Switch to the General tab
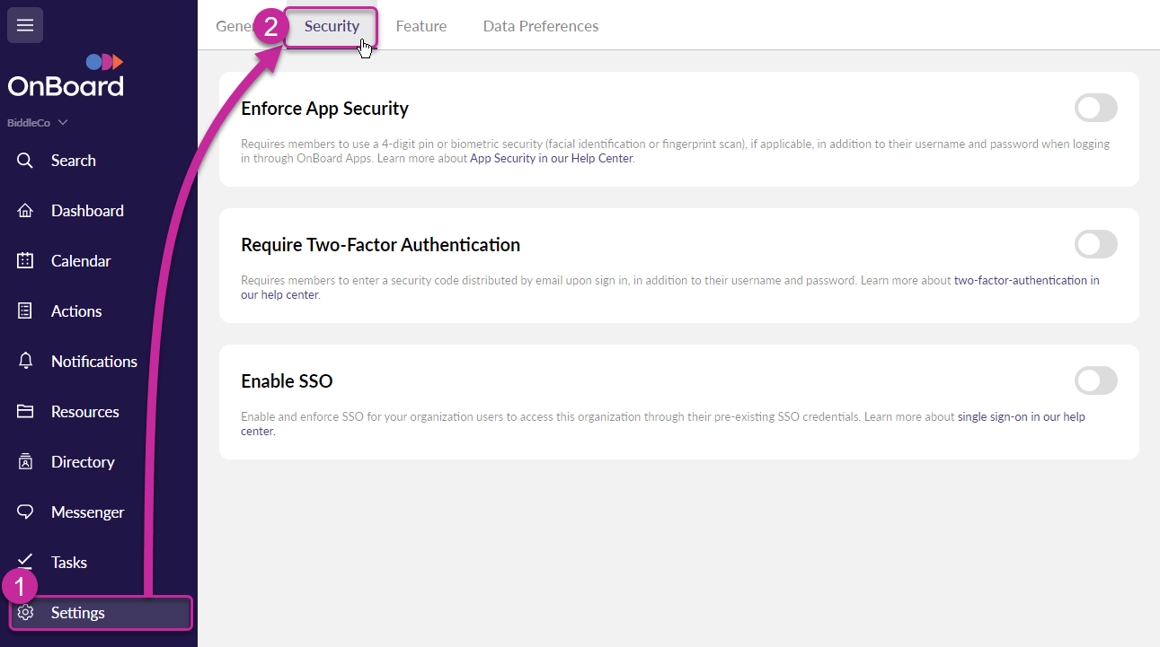 (x=235, y=26)
